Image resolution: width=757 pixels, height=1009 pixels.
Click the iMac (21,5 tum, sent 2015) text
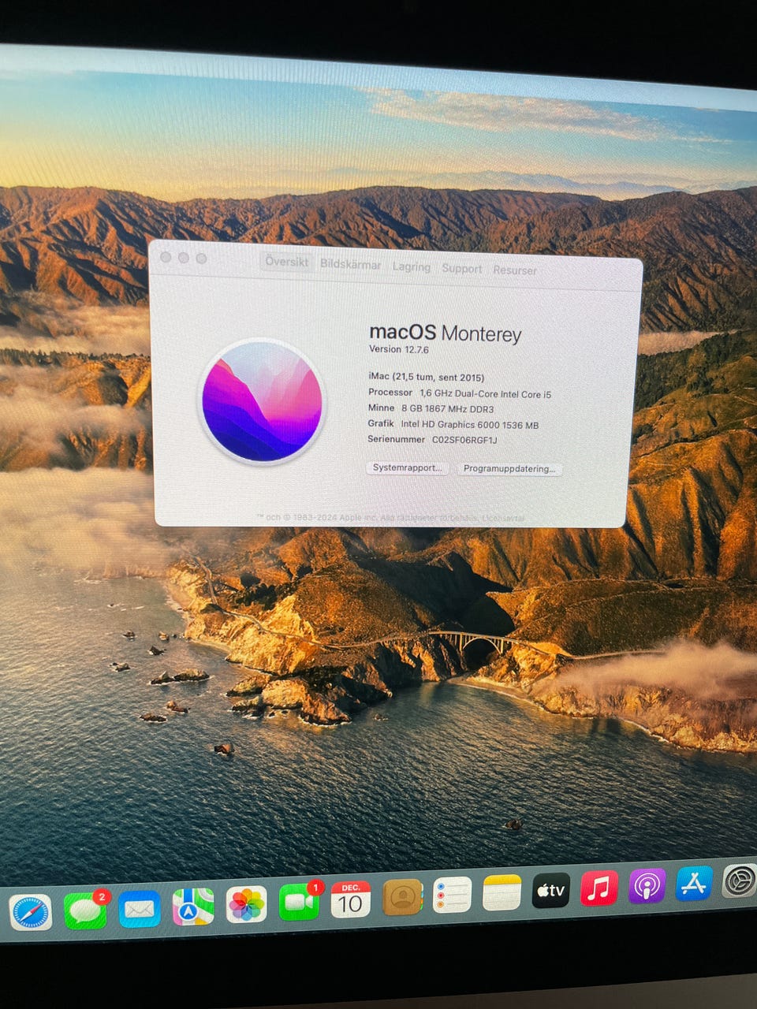pos(427,377)
